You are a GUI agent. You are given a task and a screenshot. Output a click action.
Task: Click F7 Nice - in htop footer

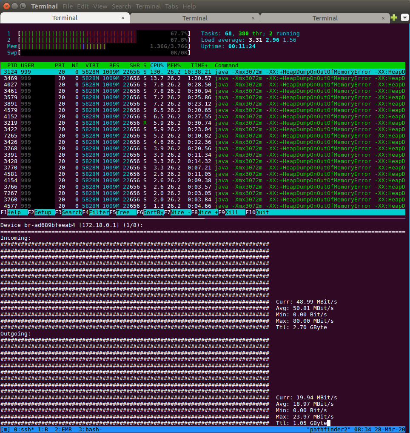coord(177,212)
